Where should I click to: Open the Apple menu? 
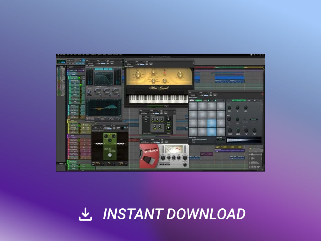(x=58, y=55)
